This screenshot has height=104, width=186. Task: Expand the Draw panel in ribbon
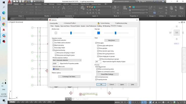(x=21, y=16)
